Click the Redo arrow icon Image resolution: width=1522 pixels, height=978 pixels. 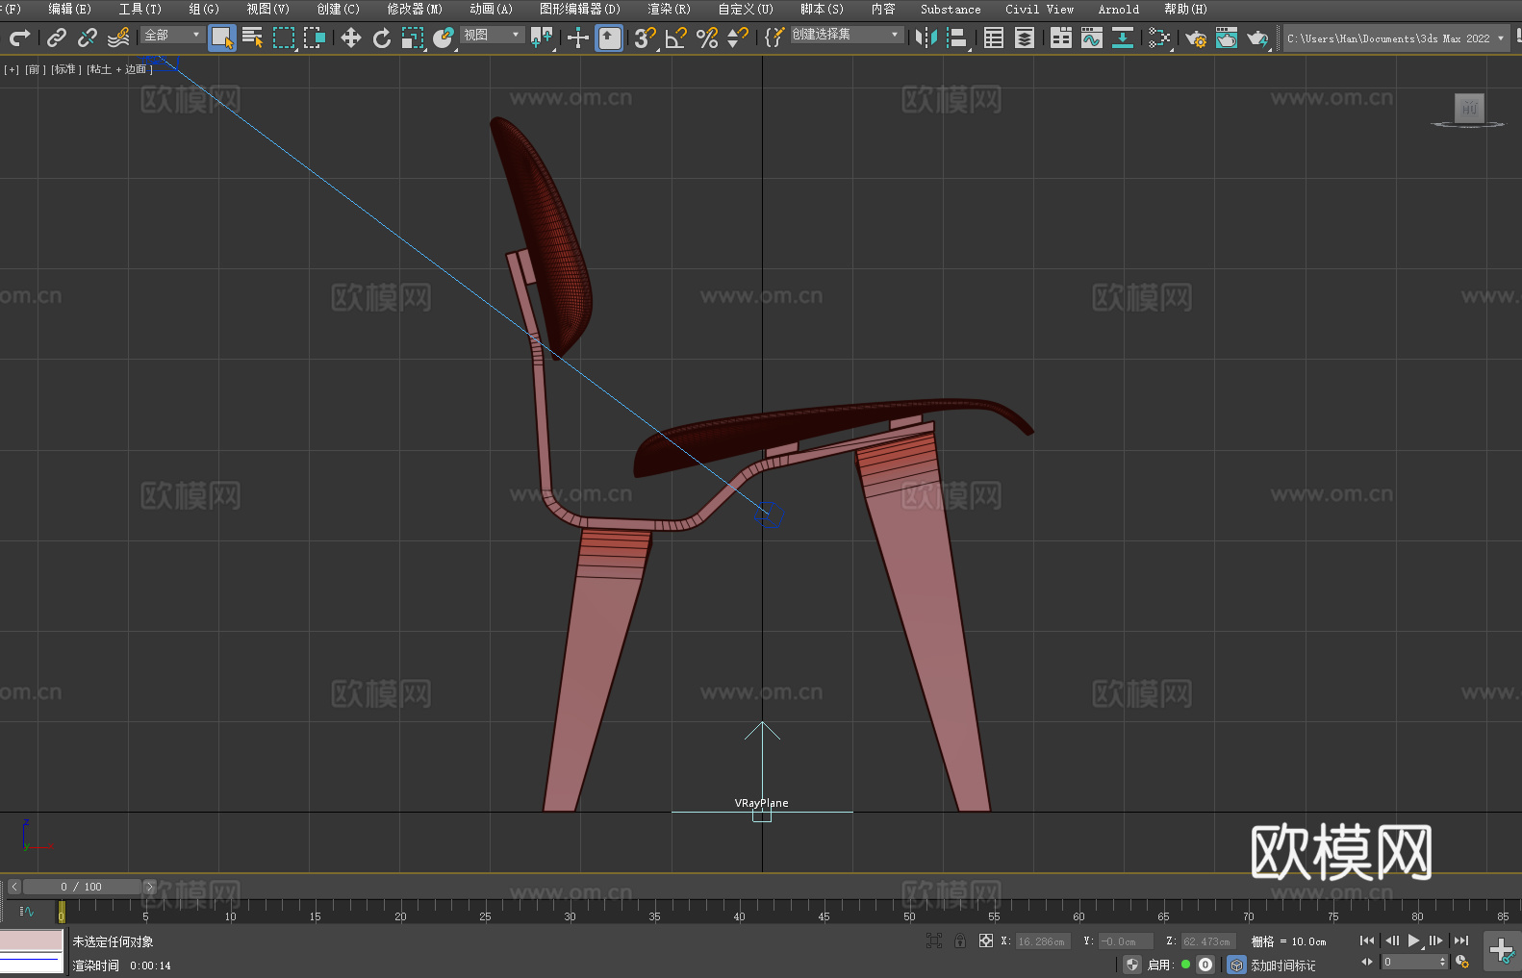coord(19,38)
